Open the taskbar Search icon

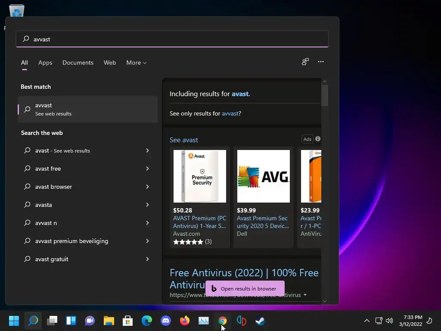33,321
